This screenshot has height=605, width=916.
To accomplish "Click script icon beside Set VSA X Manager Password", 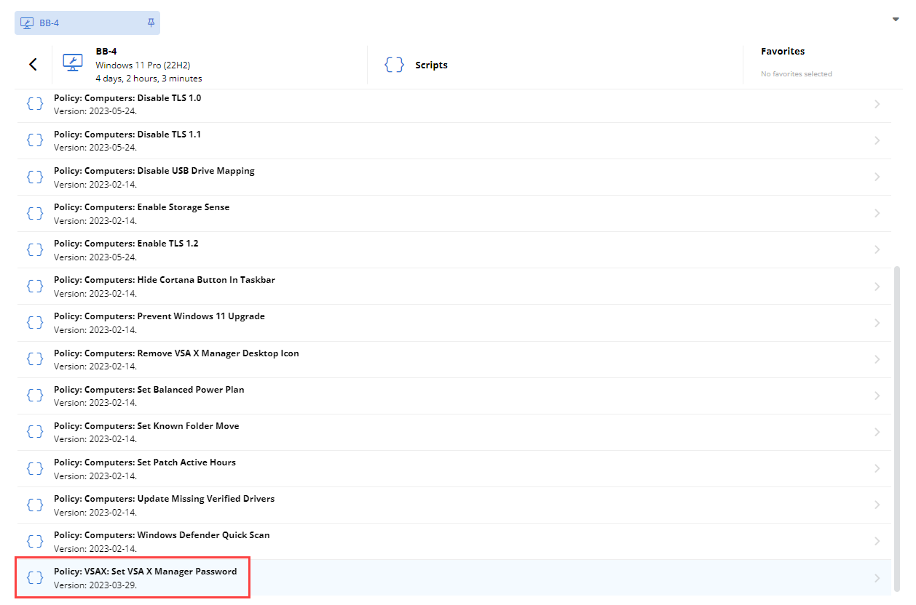I will coord(35,577).
